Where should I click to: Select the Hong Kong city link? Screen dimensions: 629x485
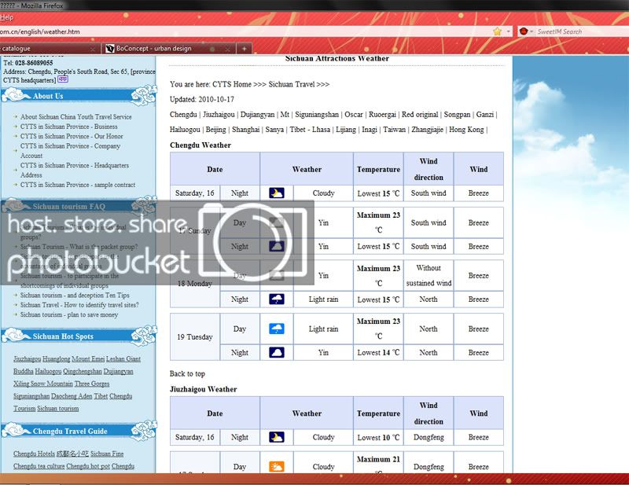click(x=466, y=130)
